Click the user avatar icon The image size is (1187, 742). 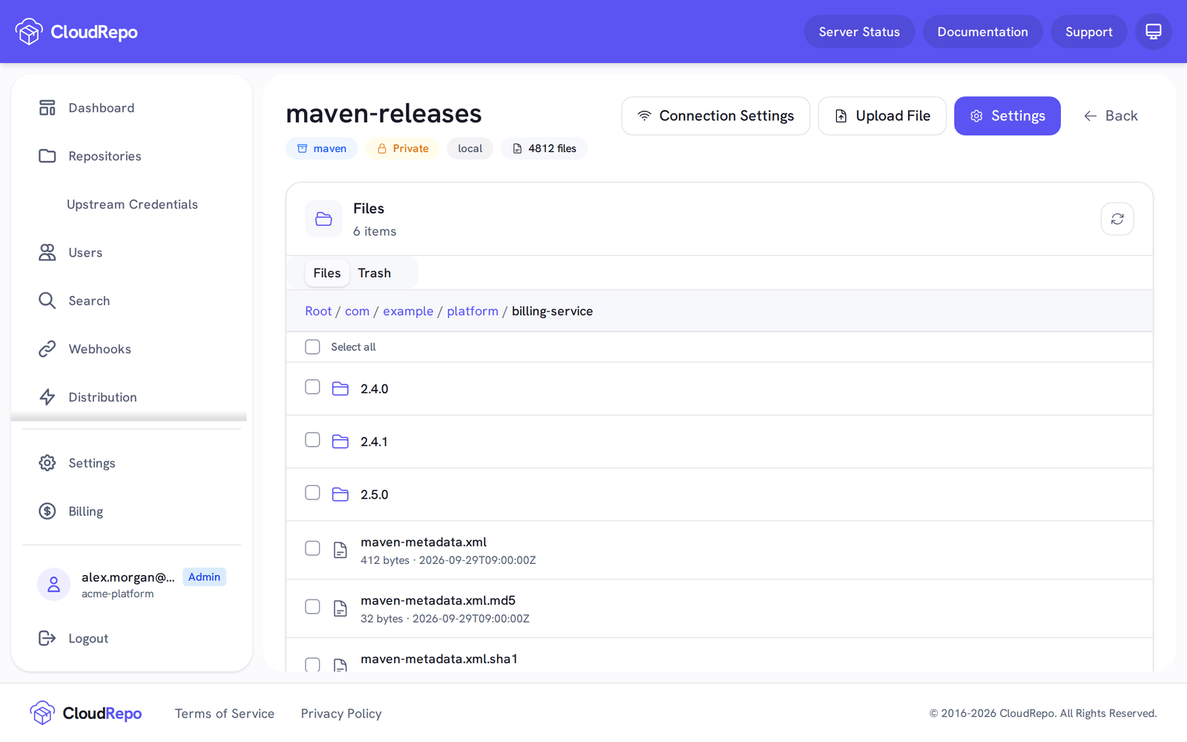click(x=53, y=585)
